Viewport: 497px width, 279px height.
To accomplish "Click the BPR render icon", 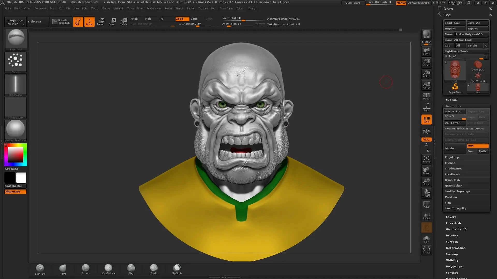I will point(426,34).
